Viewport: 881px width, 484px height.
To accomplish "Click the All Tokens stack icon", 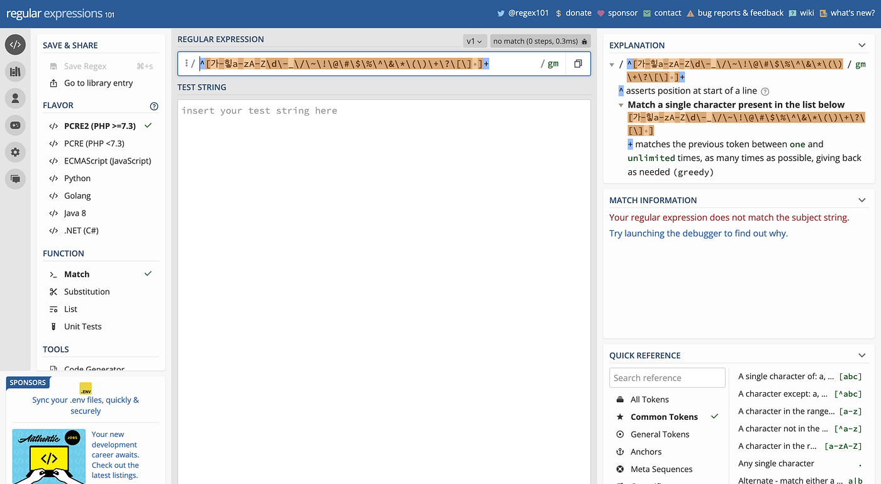I will [620, 400].
